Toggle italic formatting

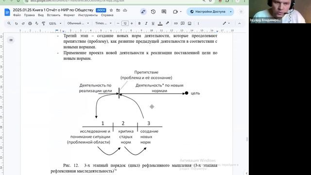146,23
